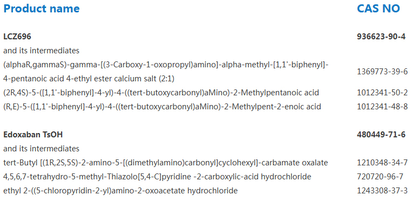Click the CAS NO column heading
This screenshot has width=412, height=209.
tap(379, 9)
